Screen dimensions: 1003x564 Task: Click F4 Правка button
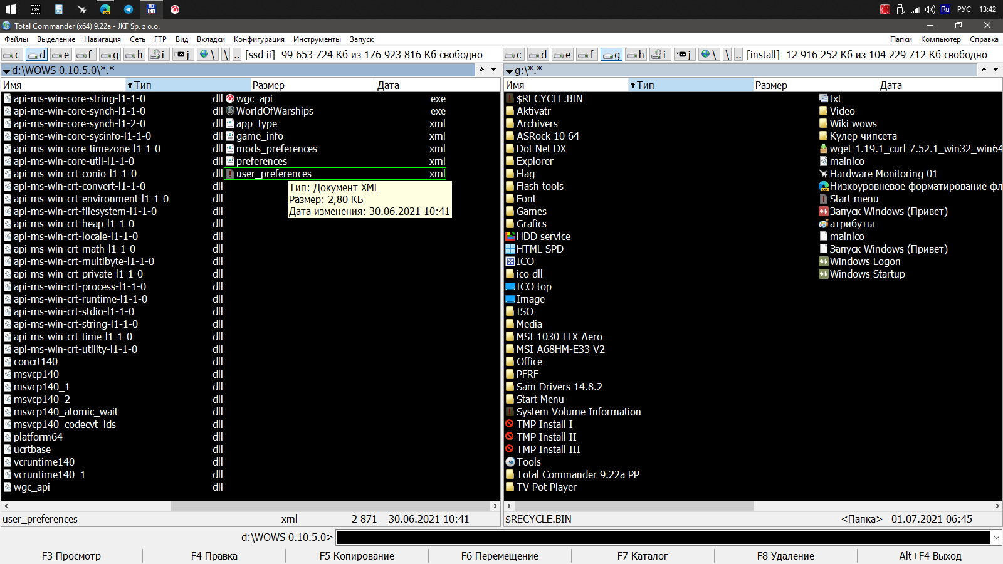tap(214, 556)
